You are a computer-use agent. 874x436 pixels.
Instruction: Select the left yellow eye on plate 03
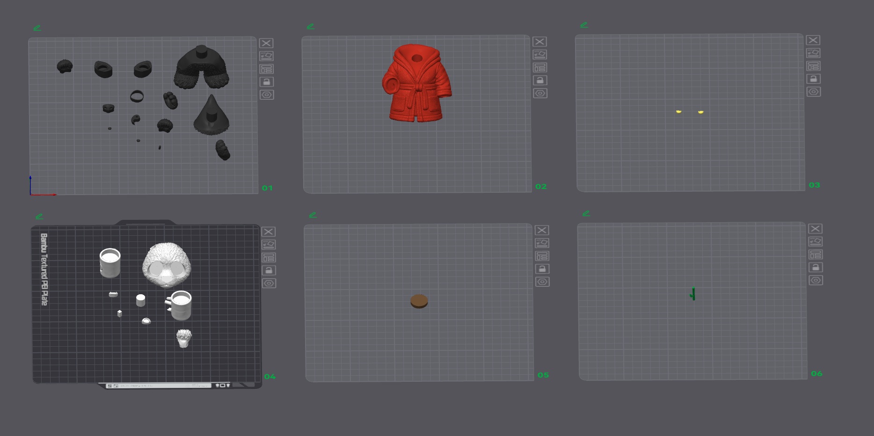pos(678,111)
